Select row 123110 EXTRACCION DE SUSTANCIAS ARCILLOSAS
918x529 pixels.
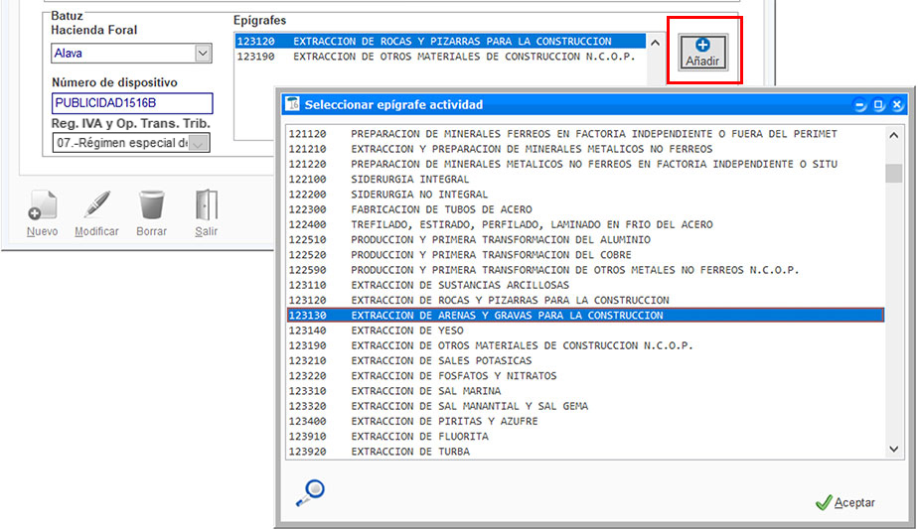click(585, 286)
